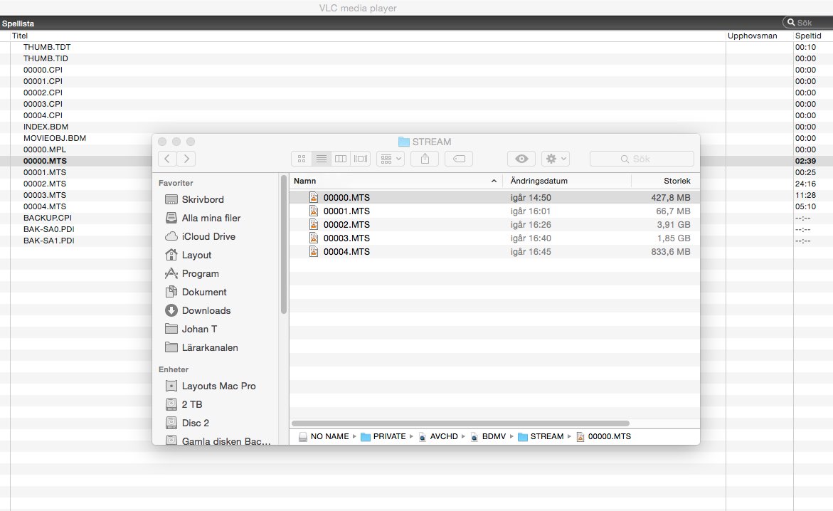The width and height of the screenshot is (833, 511).
Task: Open the arrange-by dropdown in Finder toolbar
Action: [x=391, y=159]
